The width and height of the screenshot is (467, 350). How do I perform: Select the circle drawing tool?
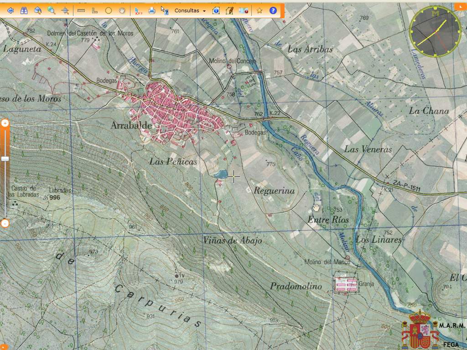(x=109, y=10)
